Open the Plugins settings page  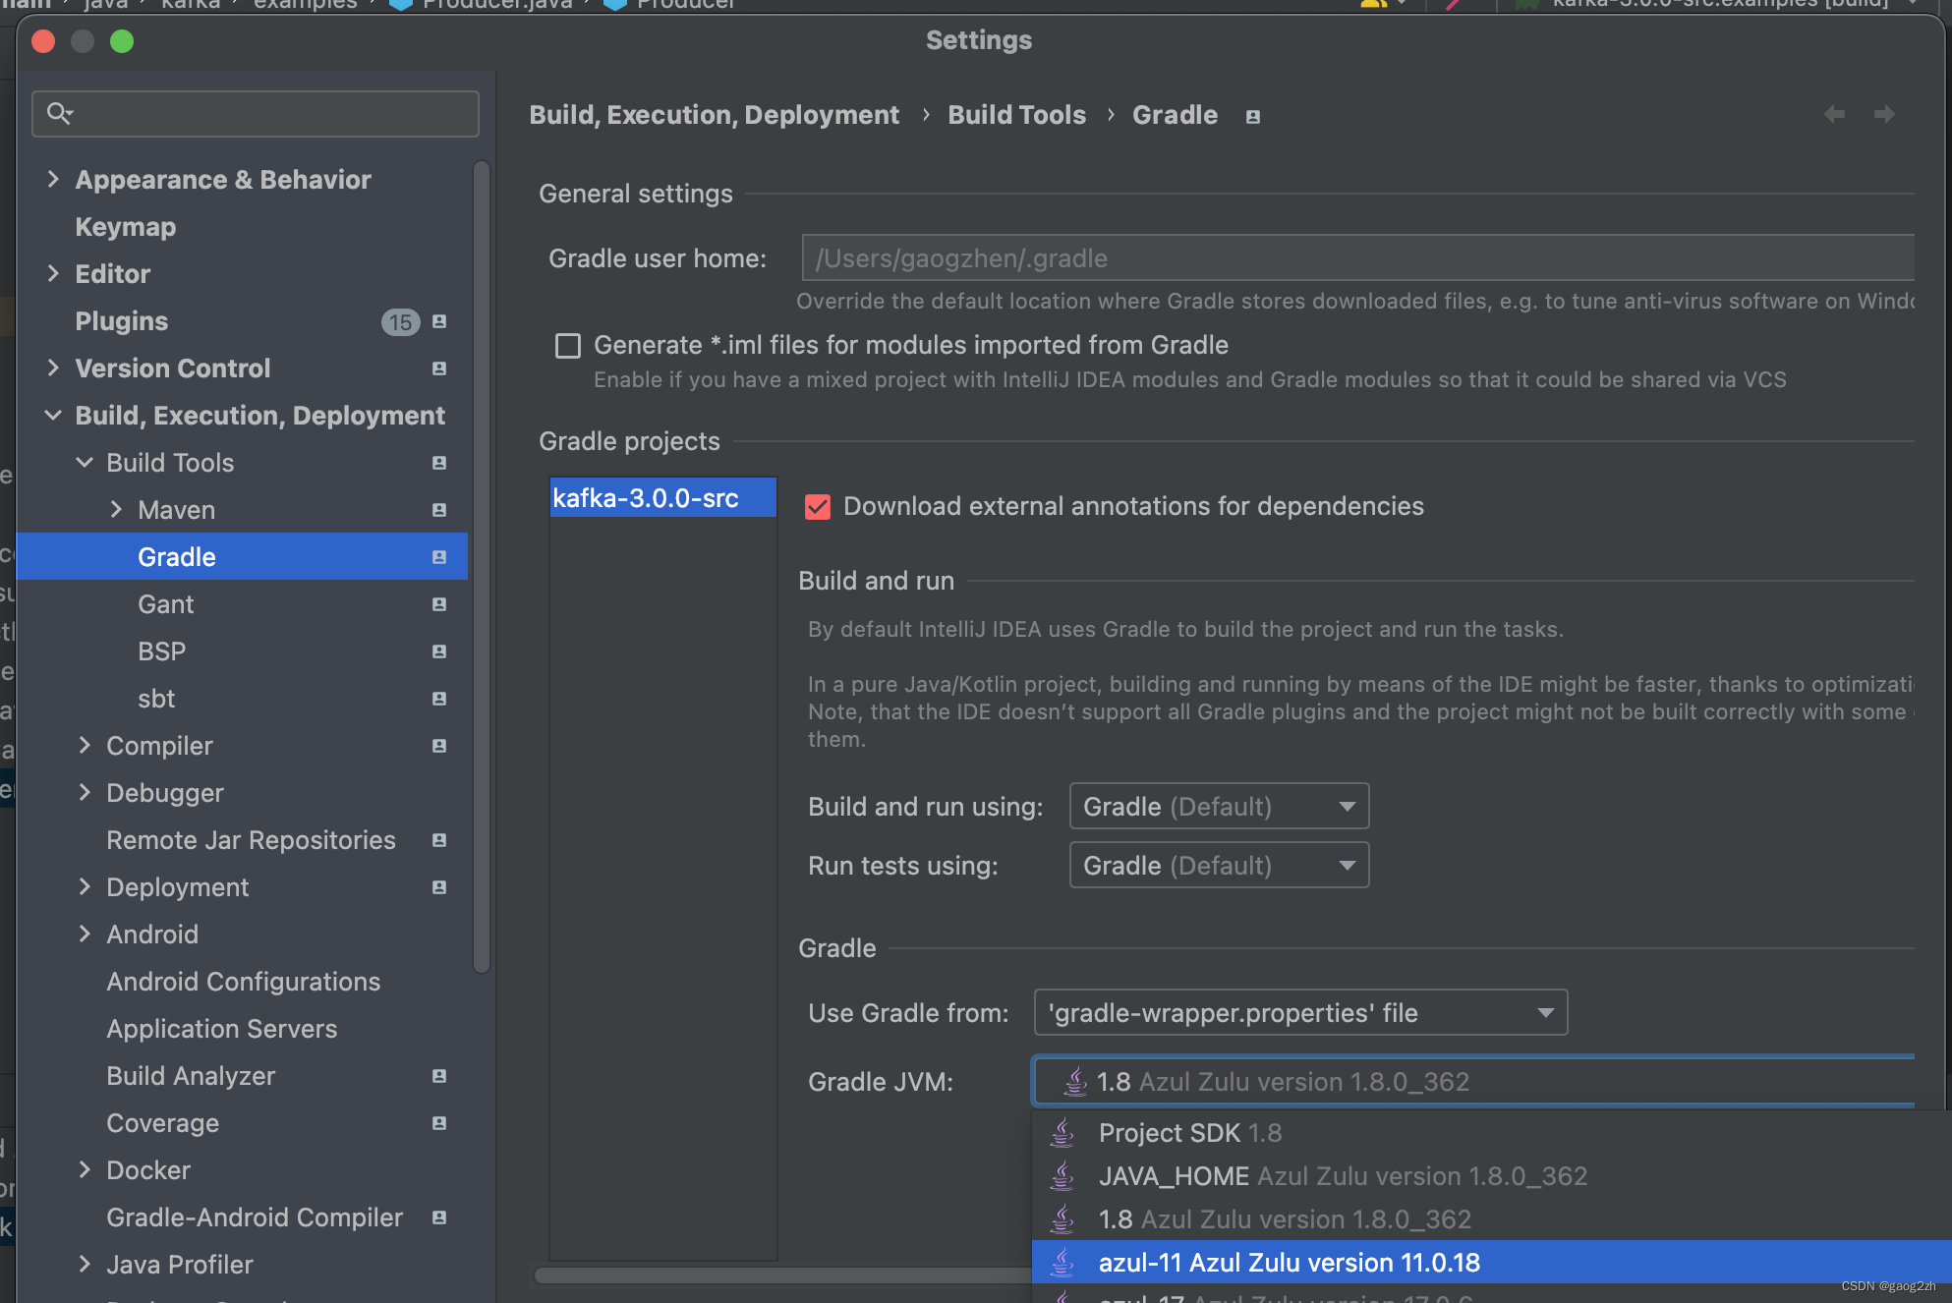tap(122, 321)
